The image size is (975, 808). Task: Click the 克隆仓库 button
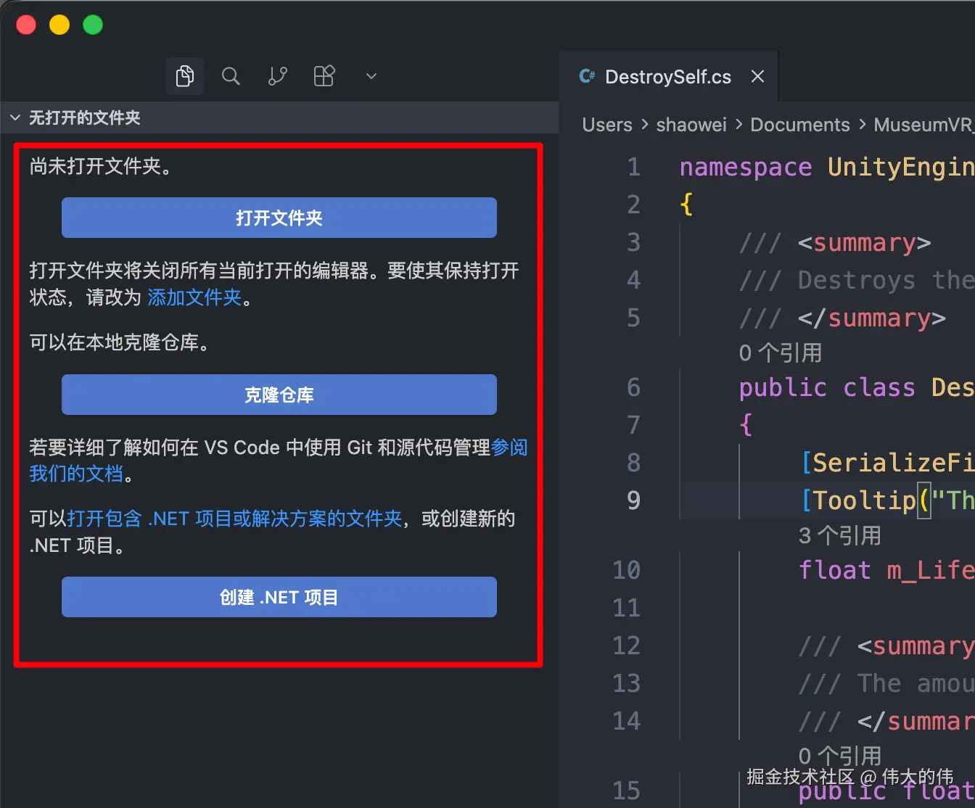click(279, 395)
